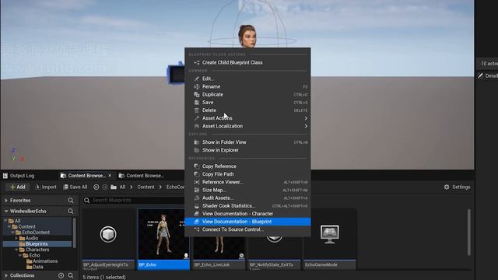Search Favorites magnifier icon

71,201
